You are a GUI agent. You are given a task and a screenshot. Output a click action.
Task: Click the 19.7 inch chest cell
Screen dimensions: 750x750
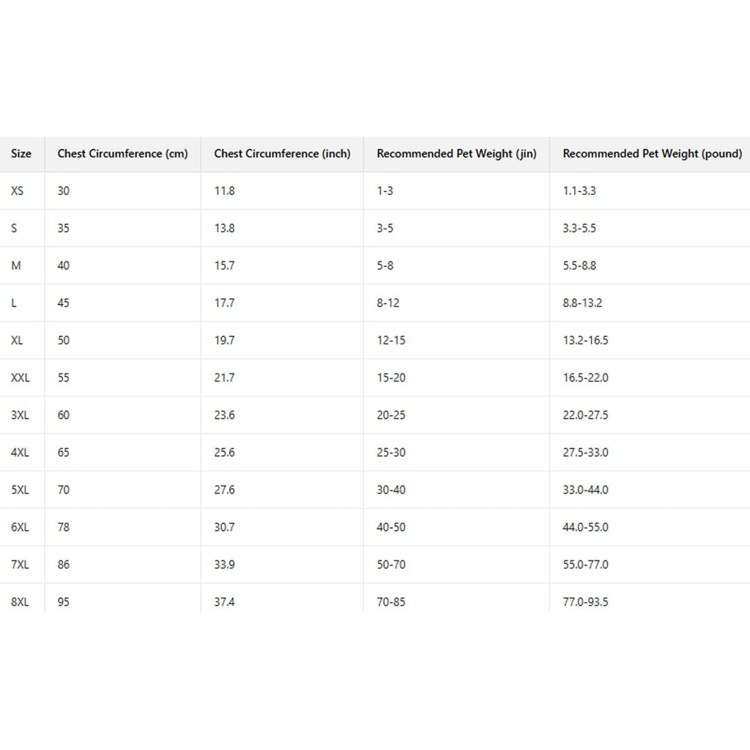[224, 341]
